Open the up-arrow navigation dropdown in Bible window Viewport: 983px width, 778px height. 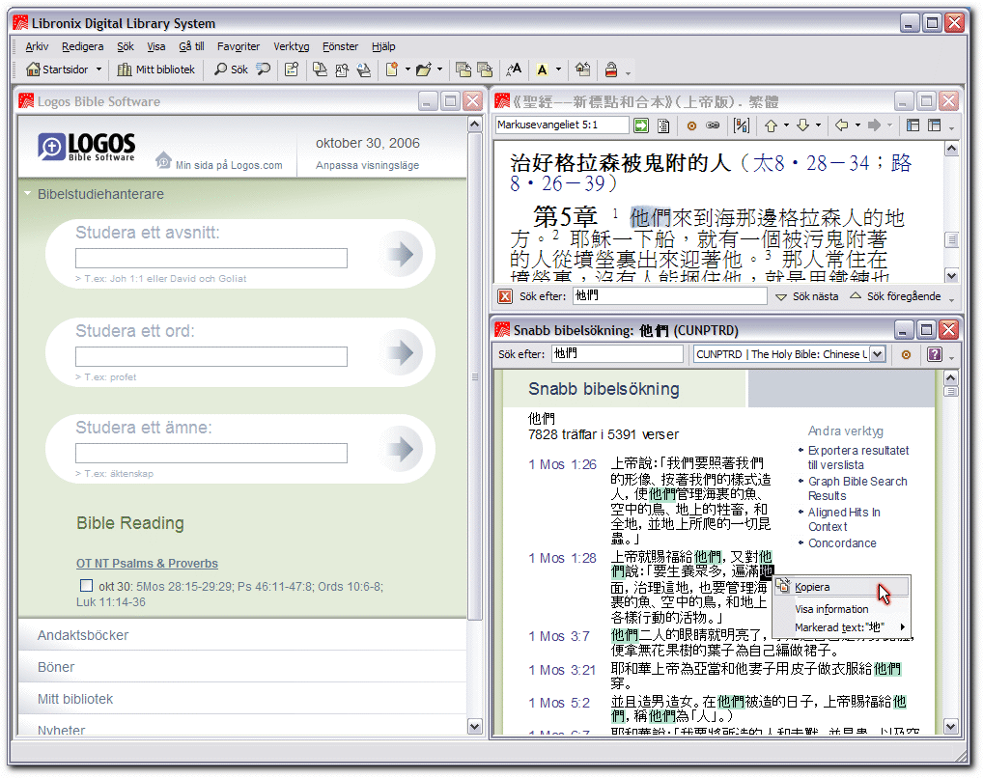click(786, 125)
